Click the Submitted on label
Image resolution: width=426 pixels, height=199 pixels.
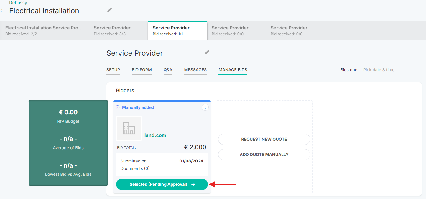click(134, 161)
